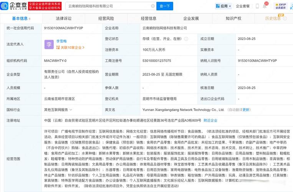Open the 应用 dropdown menu

223,6
